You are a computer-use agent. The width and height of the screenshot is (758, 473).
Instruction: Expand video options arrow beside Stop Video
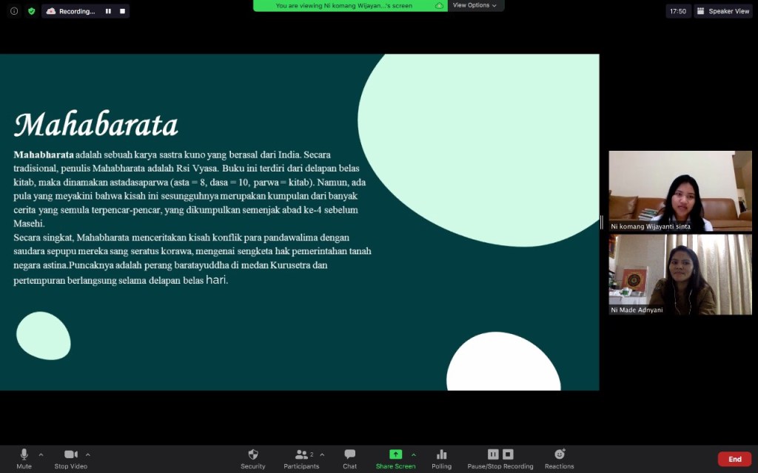[88, 455]
